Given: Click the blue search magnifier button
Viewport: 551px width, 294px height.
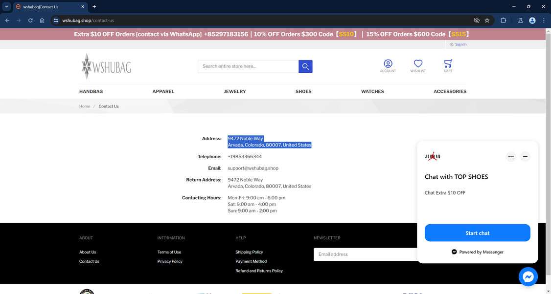Looking at the screenshot, I should tap(305, 66).
